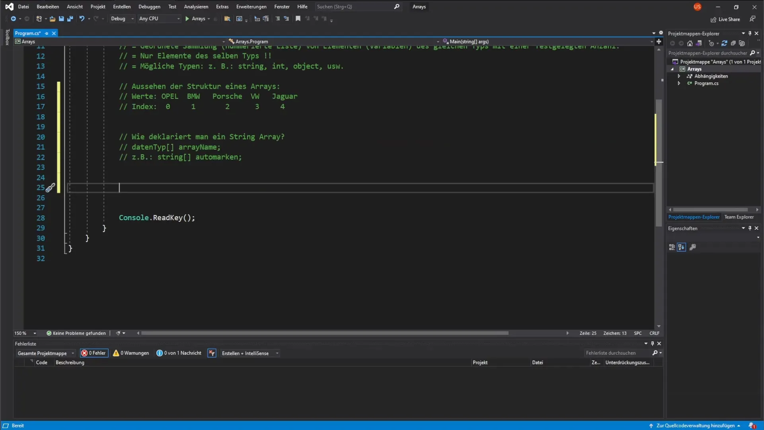This screenshot has width=764, height=430.
Task: Click the Navigate Backward arrow icon
Action: pos(13,19)
